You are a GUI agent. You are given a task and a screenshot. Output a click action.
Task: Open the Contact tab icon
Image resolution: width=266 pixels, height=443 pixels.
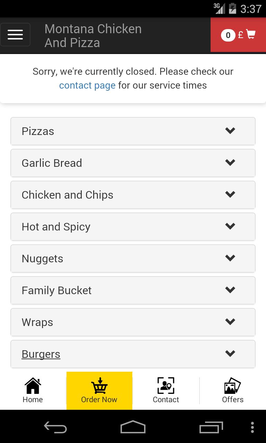click(166, 386)
